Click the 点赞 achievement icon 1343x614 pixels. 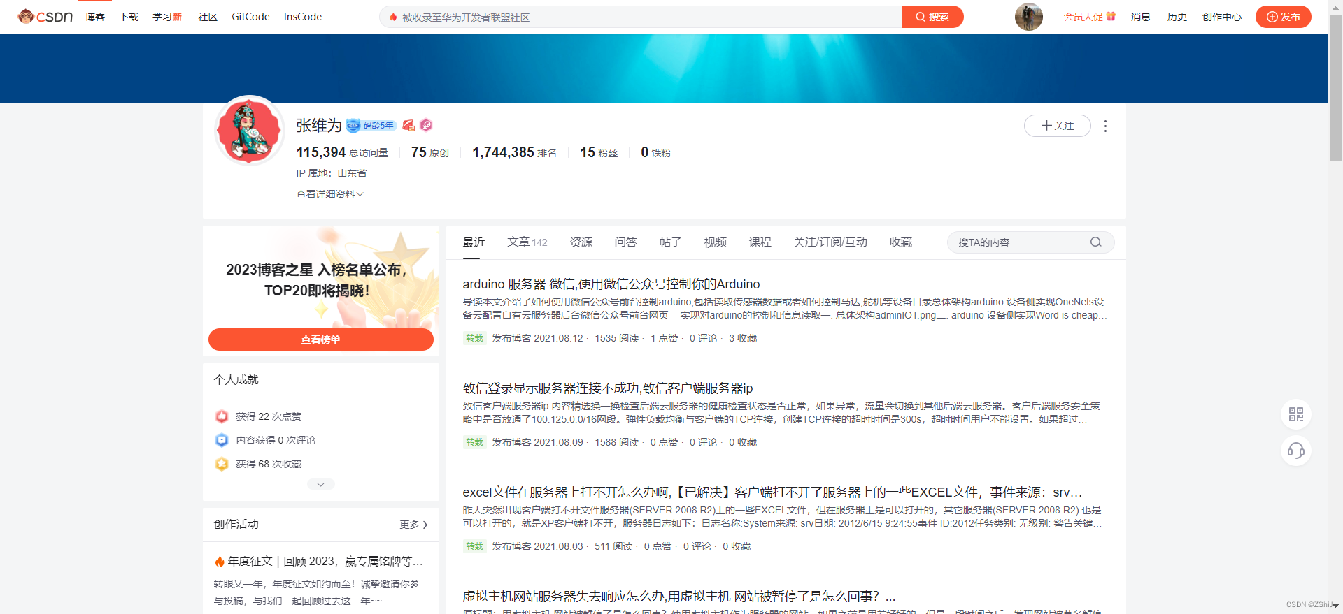pyautogui.click(x=222, y=416)
